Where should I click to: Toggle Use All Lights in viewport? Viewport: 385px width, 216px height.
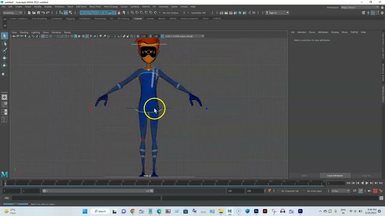[x=91, y=36]
